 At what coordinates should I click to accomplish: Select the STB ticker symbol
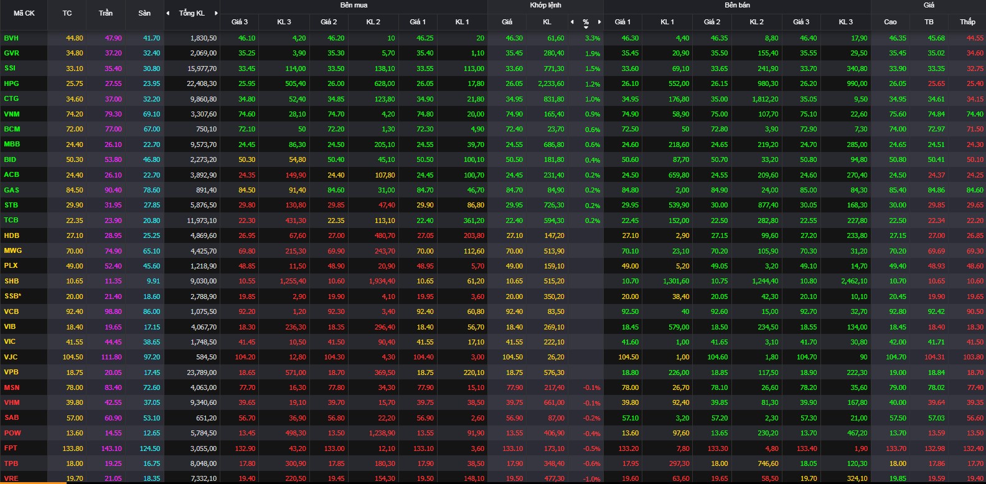click(11, 205)
